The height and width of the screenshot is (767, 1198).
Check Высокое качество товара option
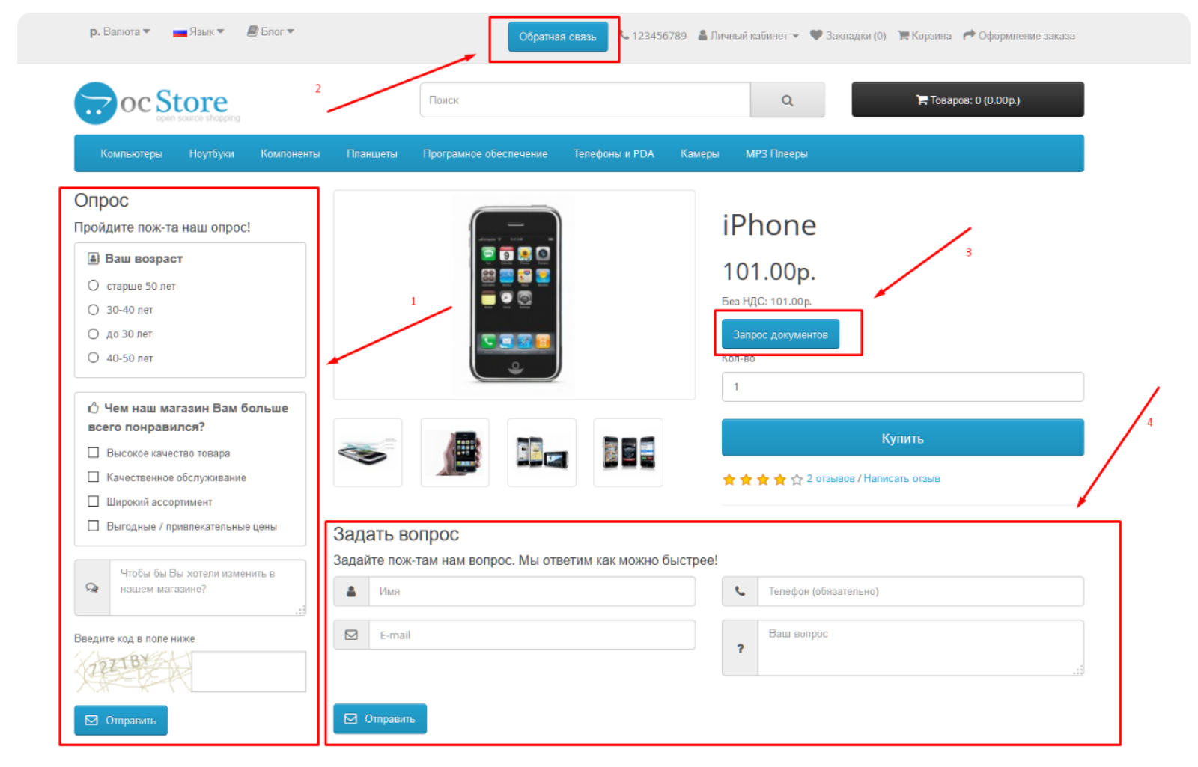coord(94,453)
